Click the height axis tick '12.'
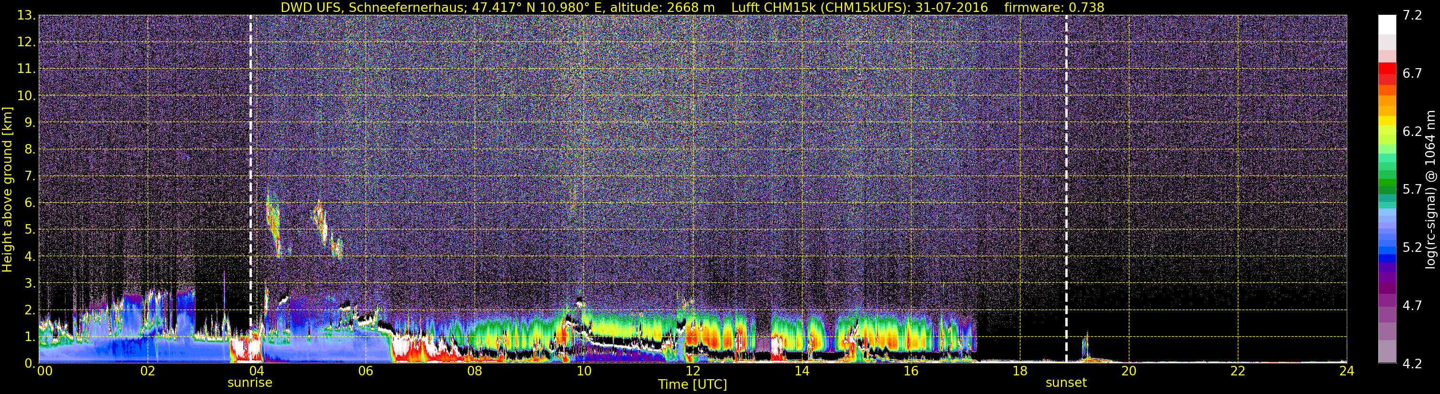This screenshot has height=394, width=1440. click(x=26, y=42)
